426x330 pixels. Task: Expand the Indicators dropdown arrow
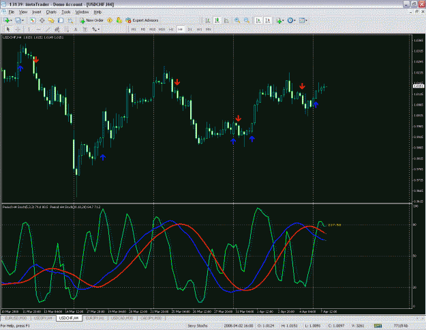click(x=283, y=20)
